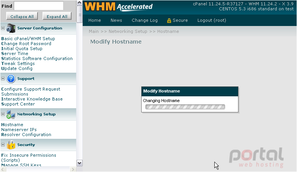Image resolution: width=297 pixels, height=172 pixels.
Task: Click the Networking Setup computers icon
Action: [x=11, y=114]
